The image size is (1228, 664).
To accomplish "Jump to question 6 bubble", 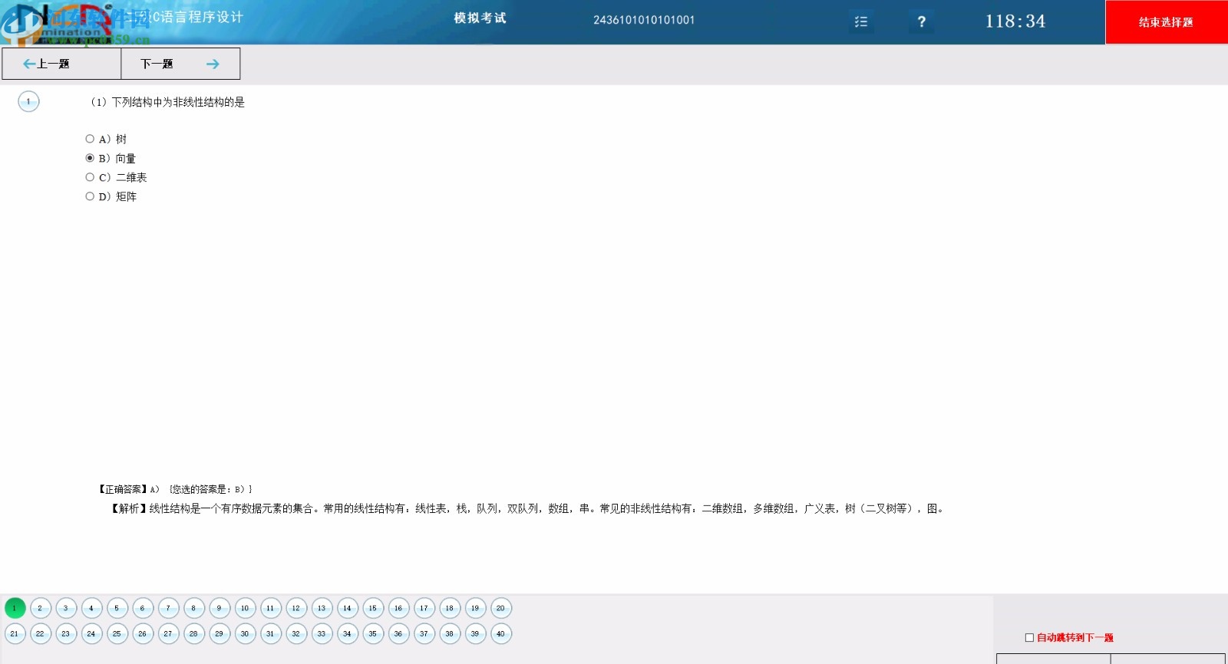I will [143, 608].
